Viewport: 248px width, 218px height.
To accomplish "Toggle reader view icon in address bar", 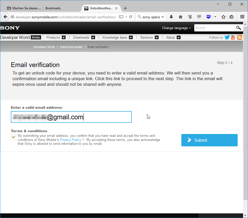I will coord(121,17).
